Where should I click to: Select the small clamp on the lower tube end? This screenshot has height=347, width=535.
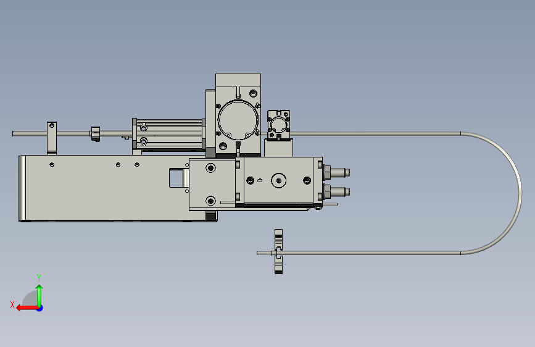tap(278, 251)
